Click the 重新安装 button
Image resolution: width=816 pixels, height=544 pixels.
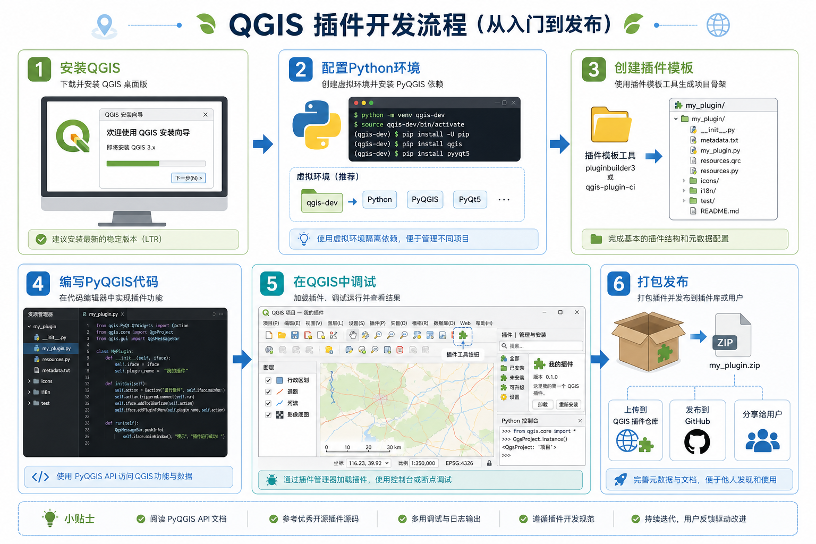(x=568, y=404)
